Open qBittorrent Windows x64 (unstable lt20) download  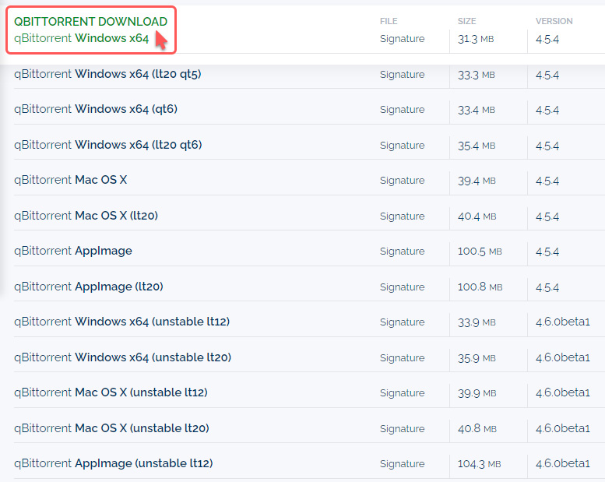tap(123, 357)
